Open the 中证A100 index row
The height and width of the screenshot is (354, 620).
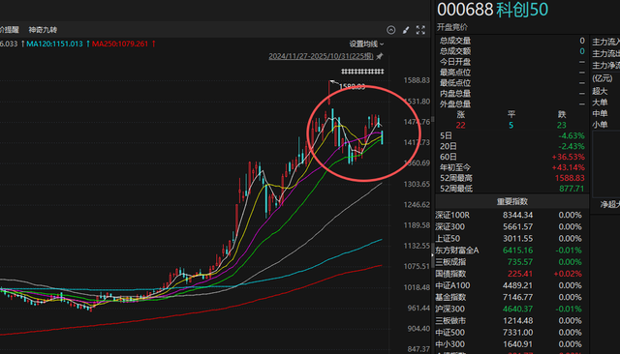511,285
